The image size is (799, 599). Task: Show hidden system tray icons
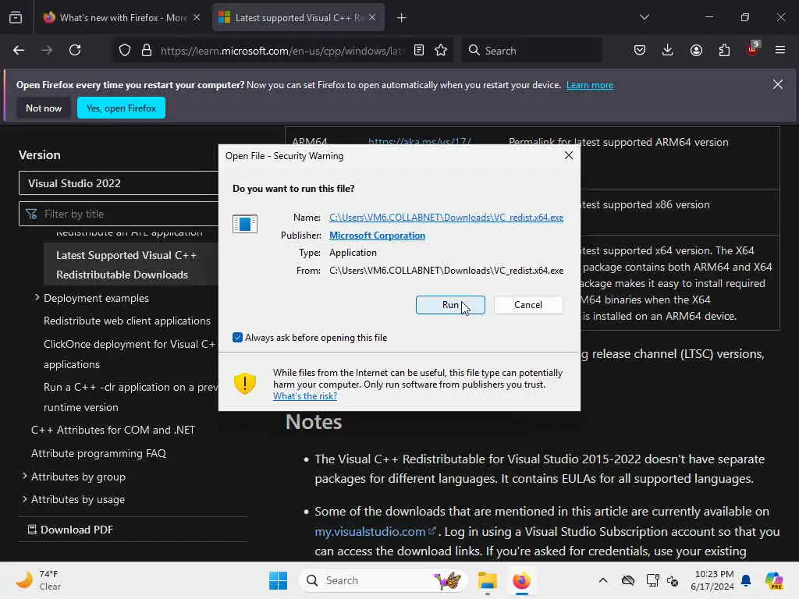point(603,580)
